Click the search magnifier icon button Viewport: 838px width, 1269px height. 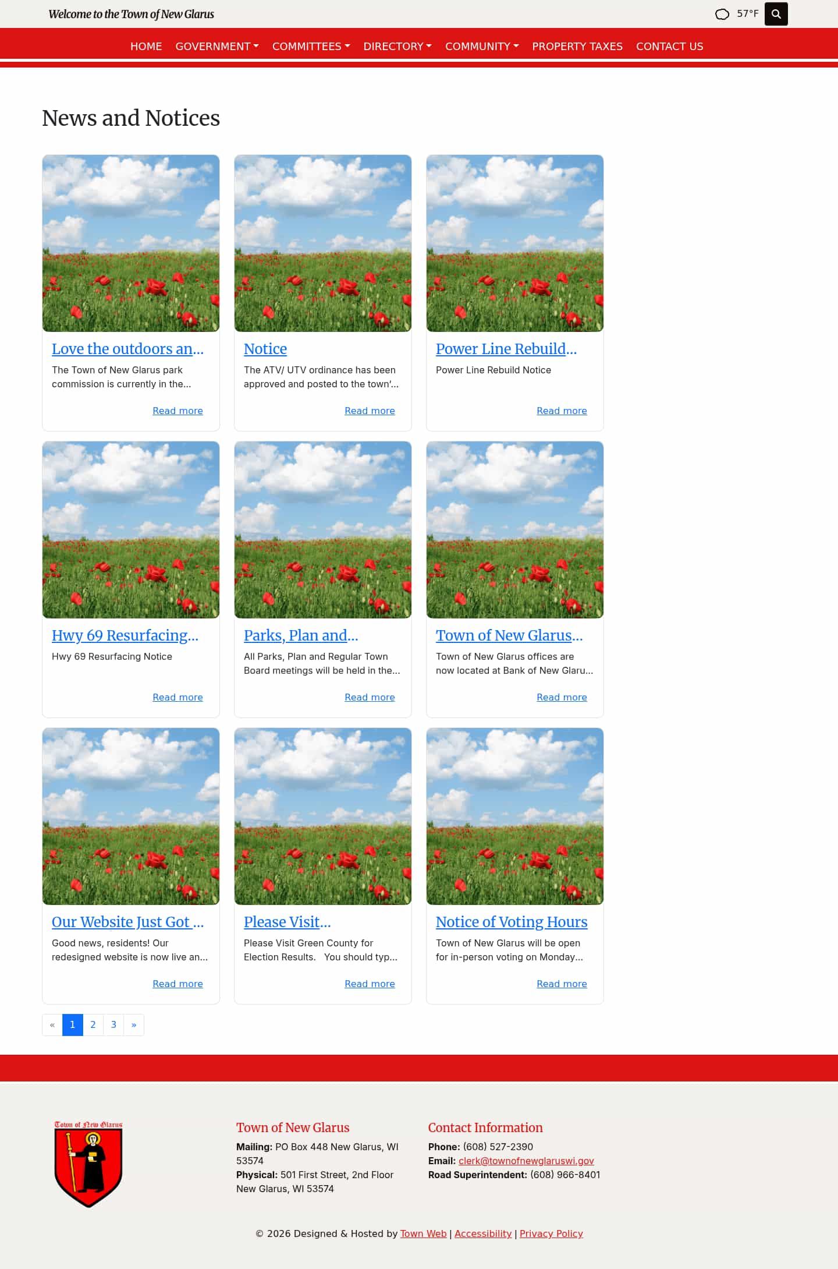(x=776, y=14)
